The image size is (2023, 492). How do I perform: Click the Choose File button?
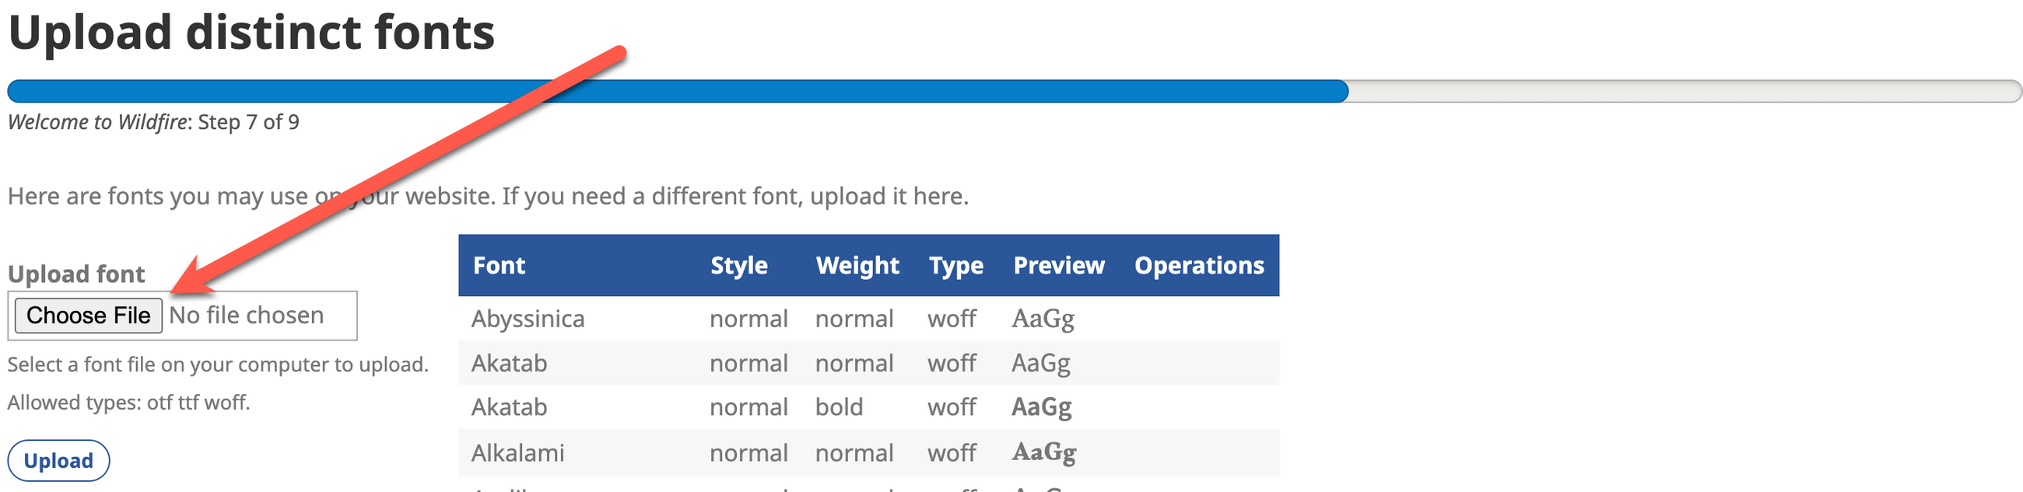(x=88, y=316)
